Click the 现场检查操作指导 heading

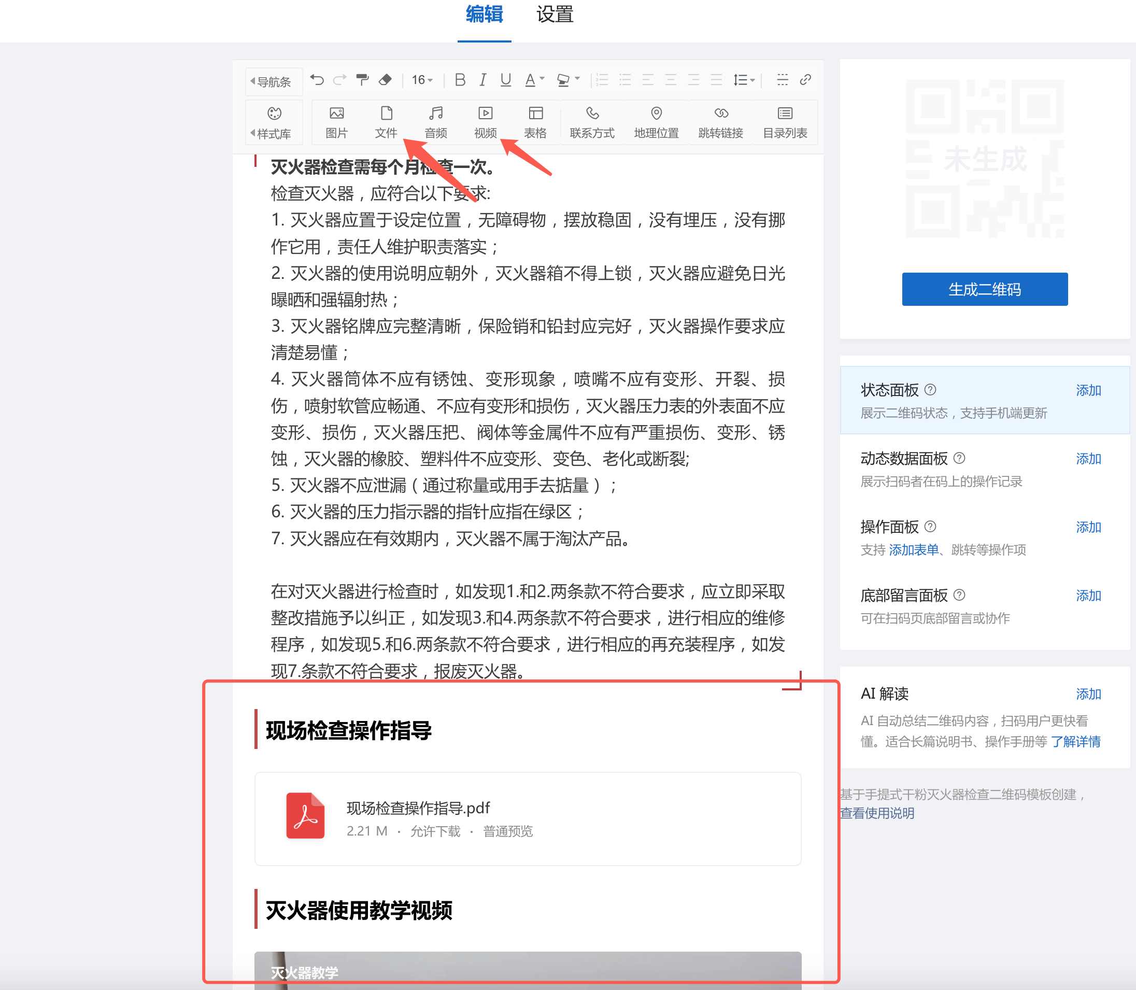(x=348, y=730)
